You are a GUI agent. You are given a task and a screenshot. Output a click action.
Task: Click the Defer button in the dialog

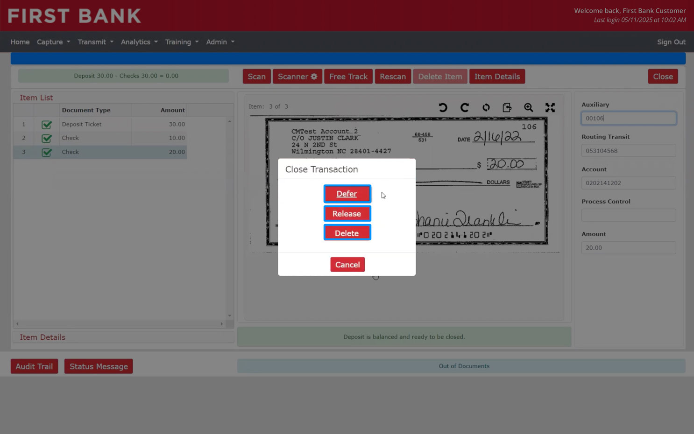click(x=347, y=194)
